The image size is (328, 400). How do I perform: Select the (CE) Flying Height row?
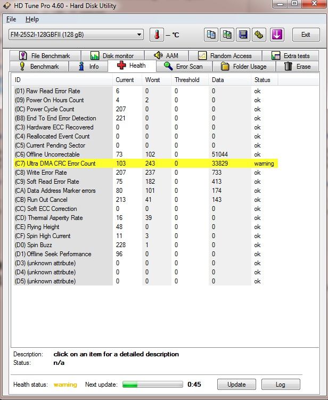146,227
